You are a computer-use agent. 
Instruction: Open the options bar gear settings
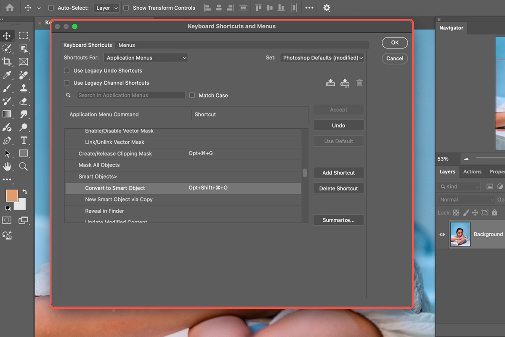click(x=327, y=8)
